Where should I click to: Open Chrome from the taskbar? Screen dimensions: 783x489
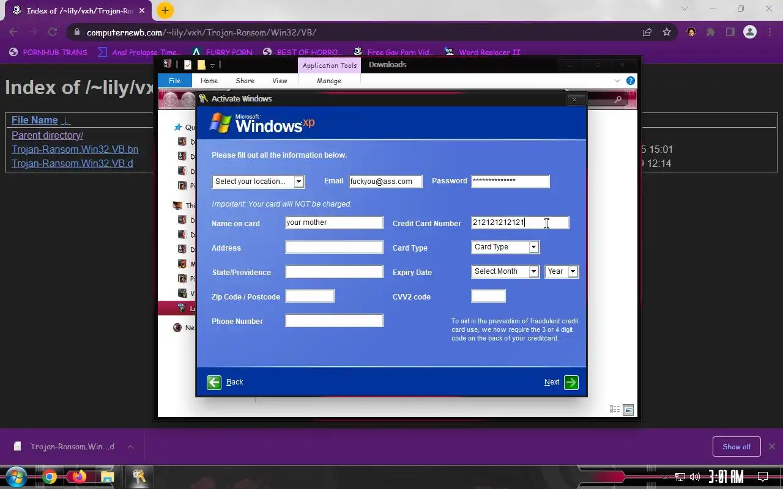50,477
